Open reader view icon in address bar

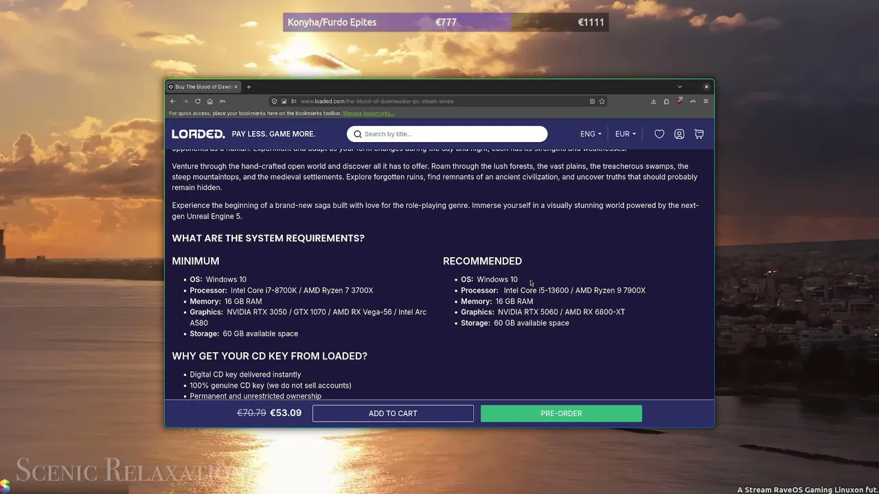592,101
